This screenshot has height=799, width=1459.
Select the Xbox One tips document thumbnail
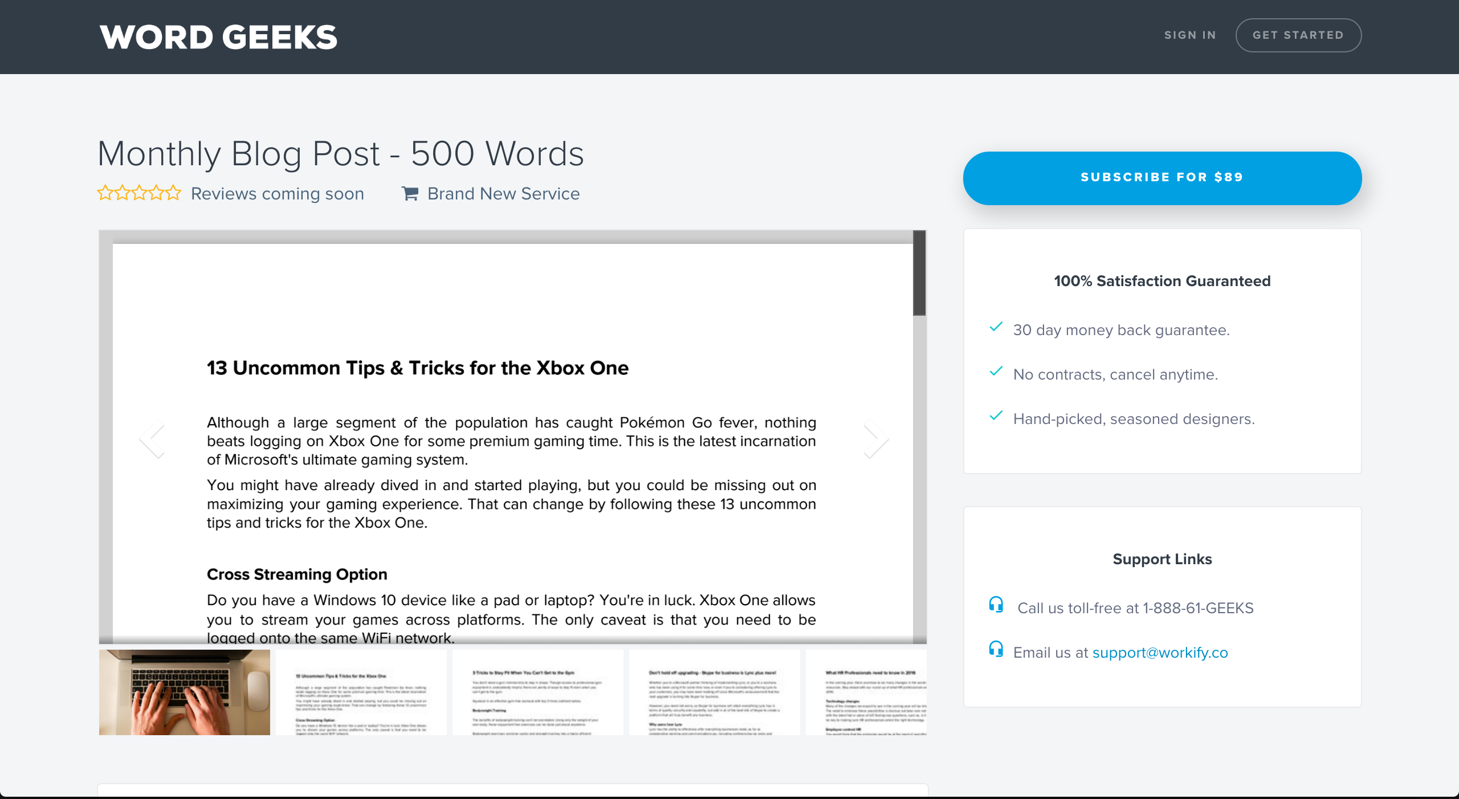[361, 692]
